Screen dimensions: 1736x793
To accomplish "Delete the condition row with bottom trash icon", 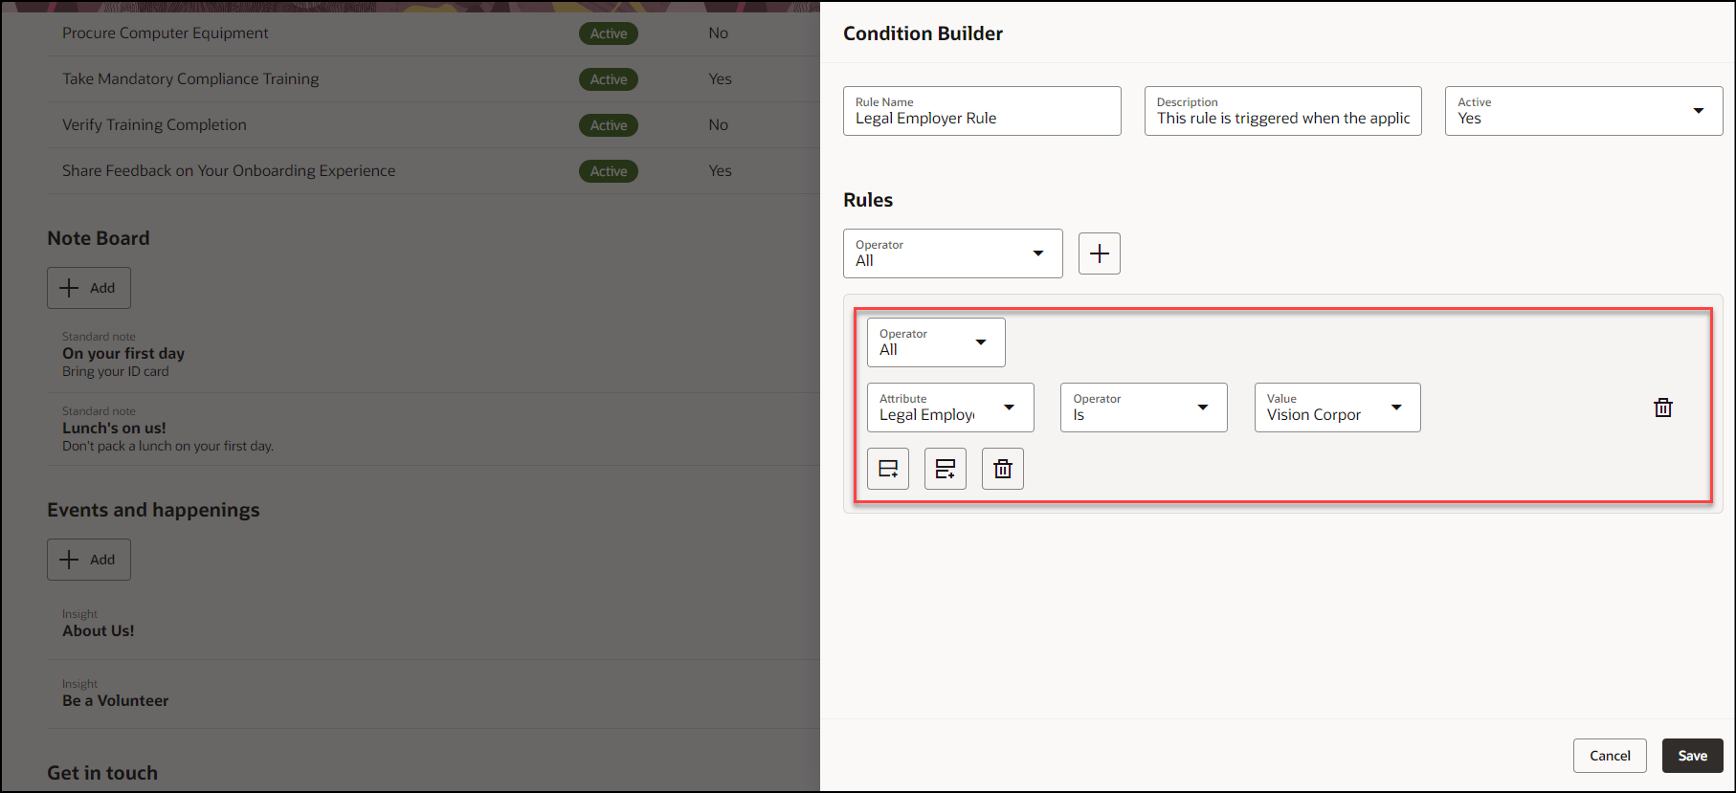I will 1003,469.
